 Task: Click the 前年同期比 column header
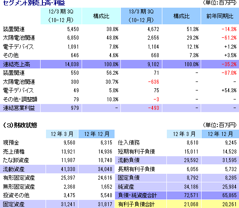220,16
